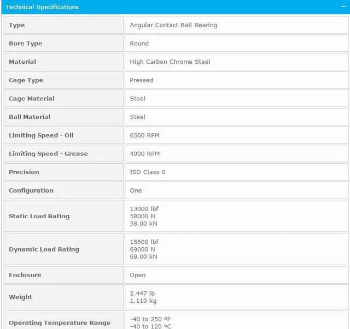This screenshot has height=329, width=350.
Task: Select the 15500 lbf dynamic load value
Action: click(x=144, y=242)
